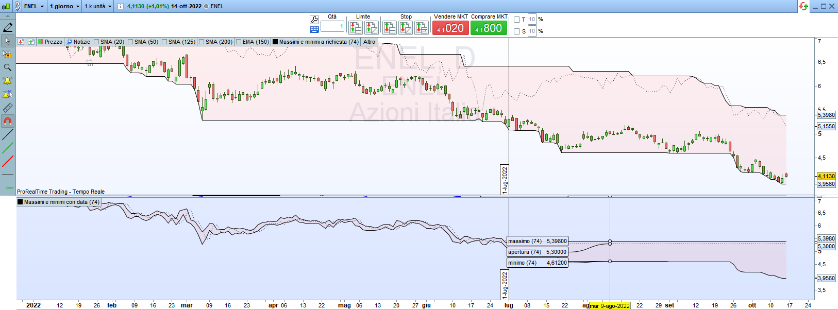The image size is (838, 310).
Task: Open instrument info icon
Action: tap(121, 6)
